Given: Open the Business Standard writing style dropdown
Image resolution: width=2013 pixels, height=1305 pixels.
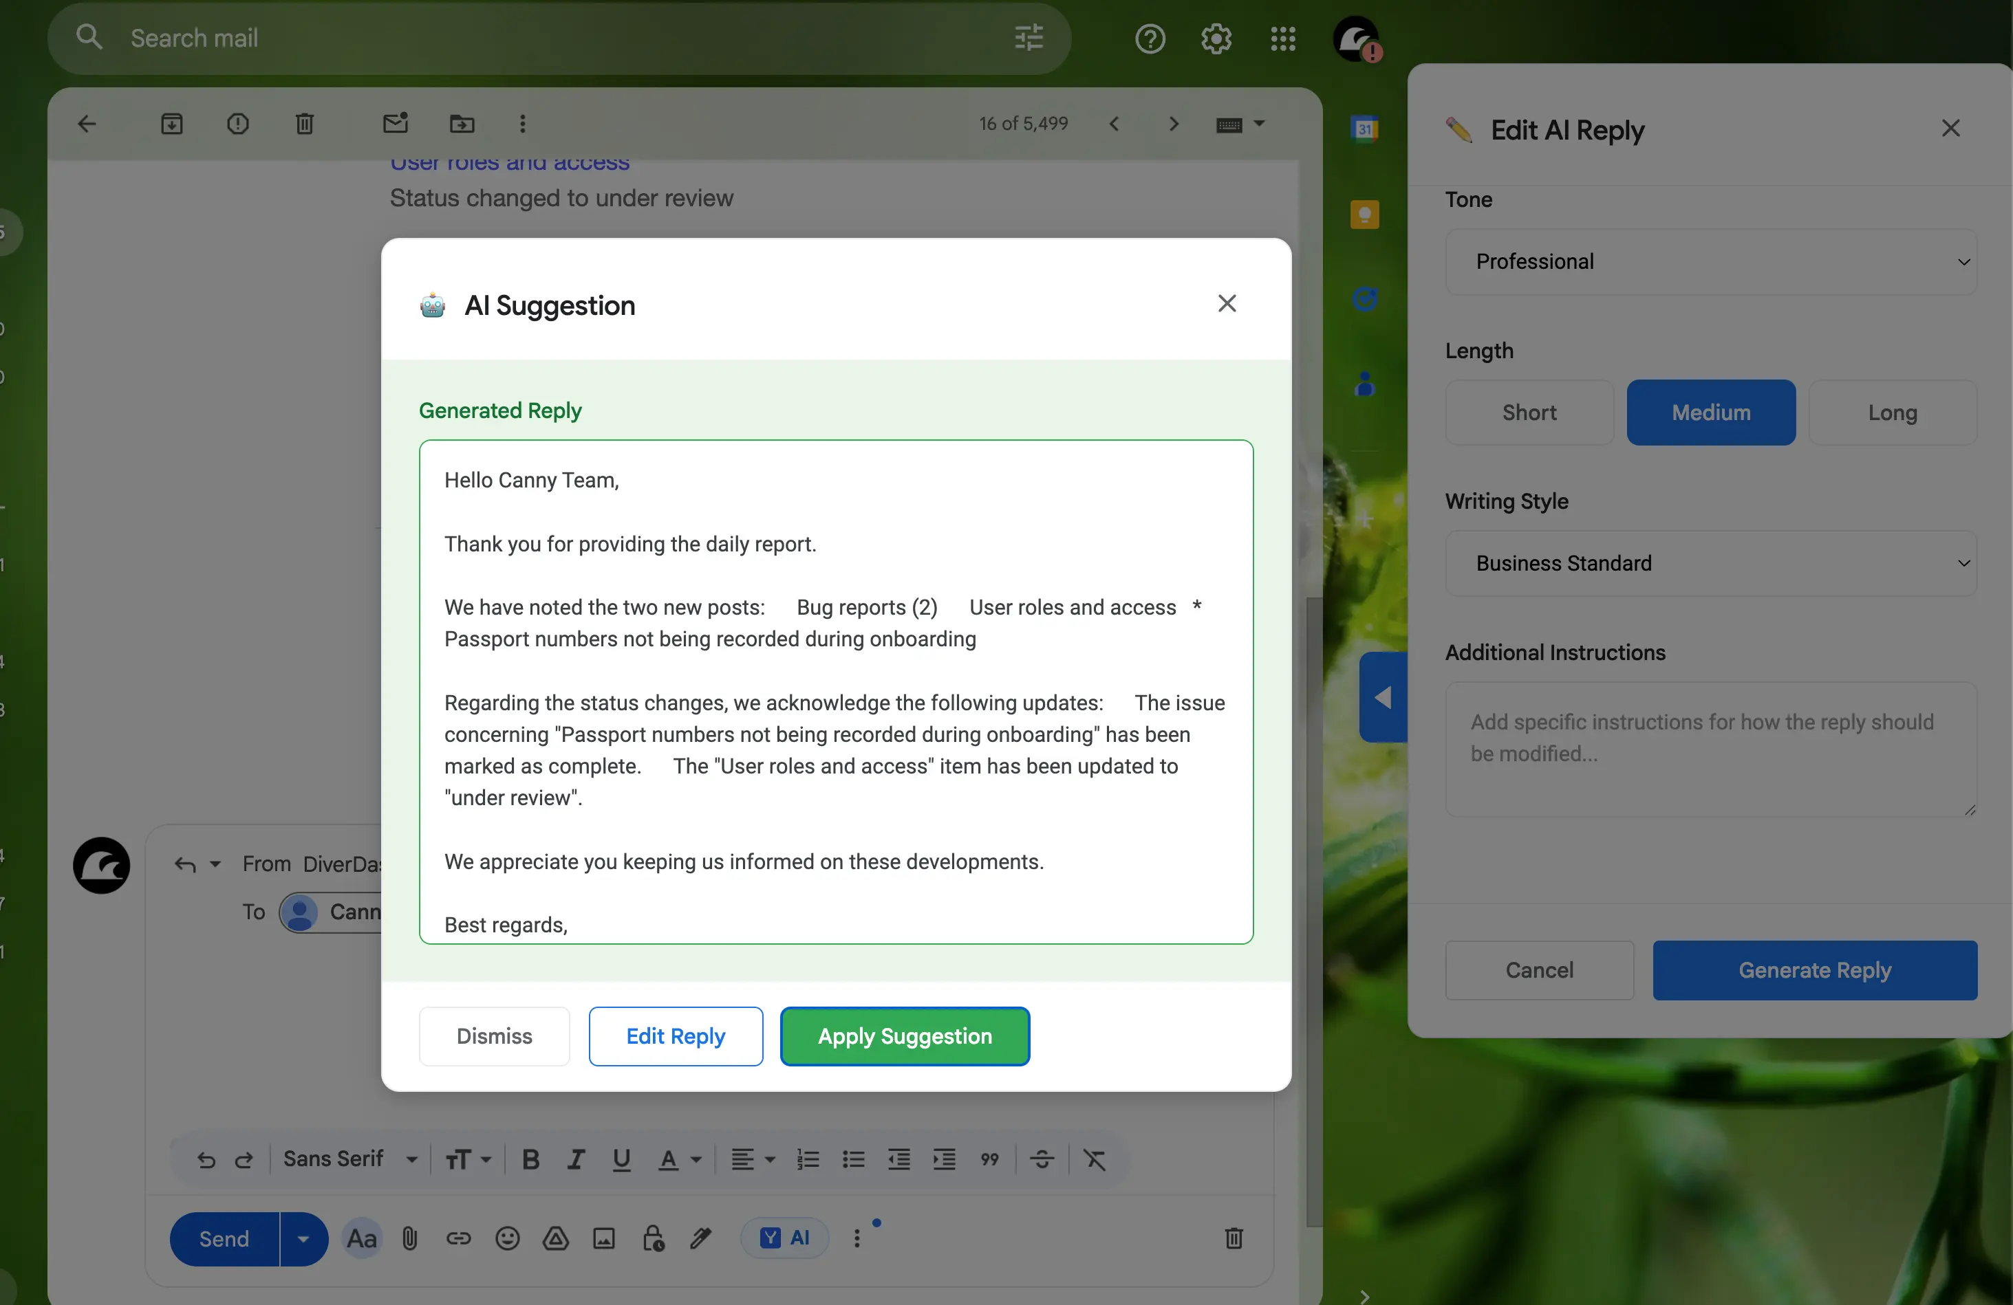Looking at the screenshot, I should [1710, 563].
